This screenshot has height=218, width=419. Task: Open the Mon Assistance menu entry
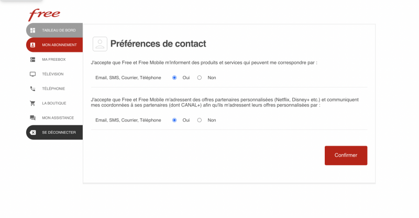tap(58, 118)
